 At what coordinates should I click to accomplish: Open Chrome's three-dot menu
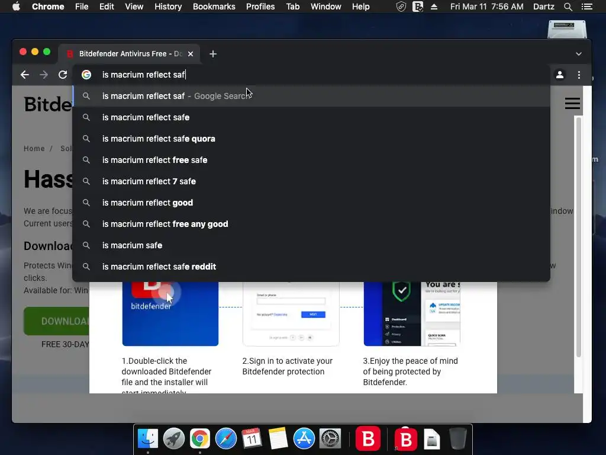[x=579, y=75]
